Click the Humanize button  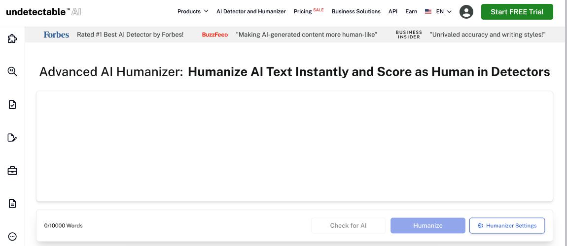[428, 225]
